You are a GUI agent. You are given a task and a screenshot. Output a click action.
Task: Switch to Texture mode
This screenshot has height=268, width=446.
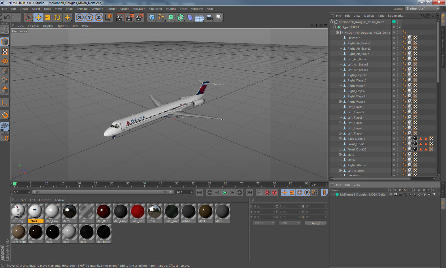coord(5,52)
